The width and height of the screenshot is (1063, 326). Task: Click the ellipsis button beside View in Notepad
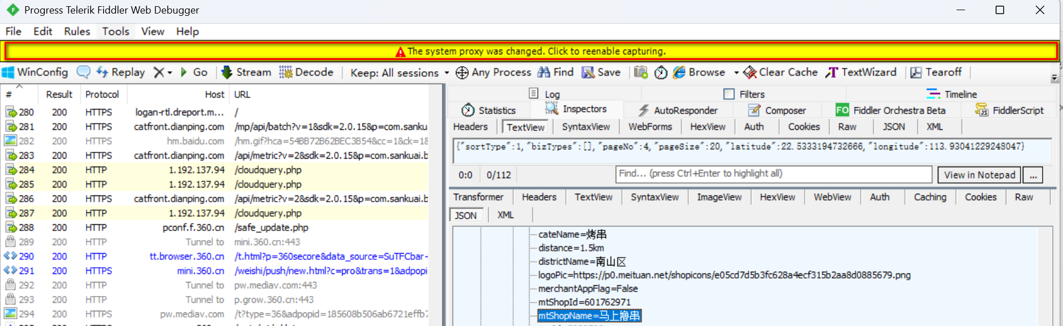click(1033, 175)
